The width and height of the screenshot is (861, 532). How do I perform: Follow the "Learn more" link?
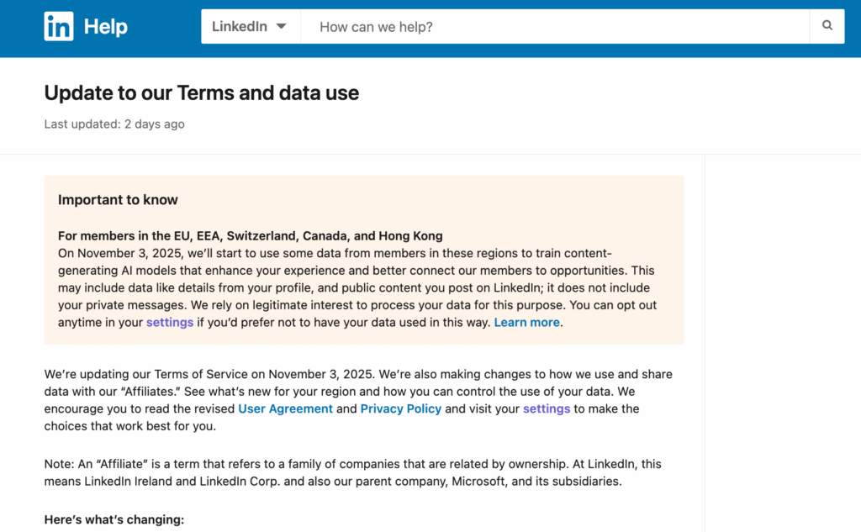[526, 322]
